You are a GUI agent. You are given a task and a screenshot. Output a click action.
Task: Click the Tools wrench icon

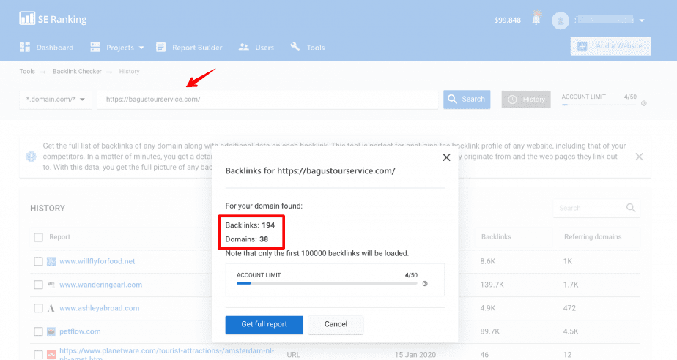click(295, 47)
